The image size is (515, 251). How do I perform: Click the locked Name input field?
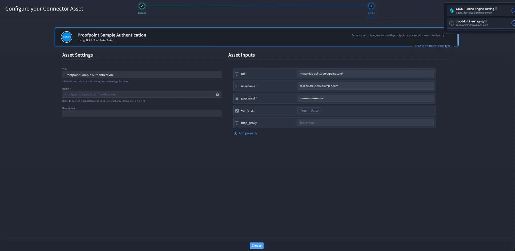click(142, 94)
